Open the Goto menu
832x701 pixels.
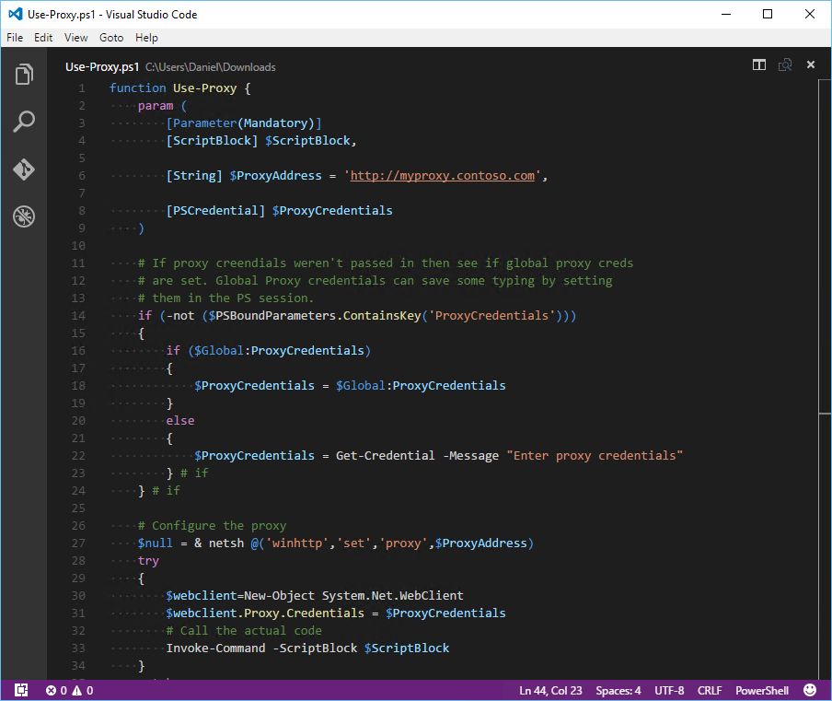(111, 38)
